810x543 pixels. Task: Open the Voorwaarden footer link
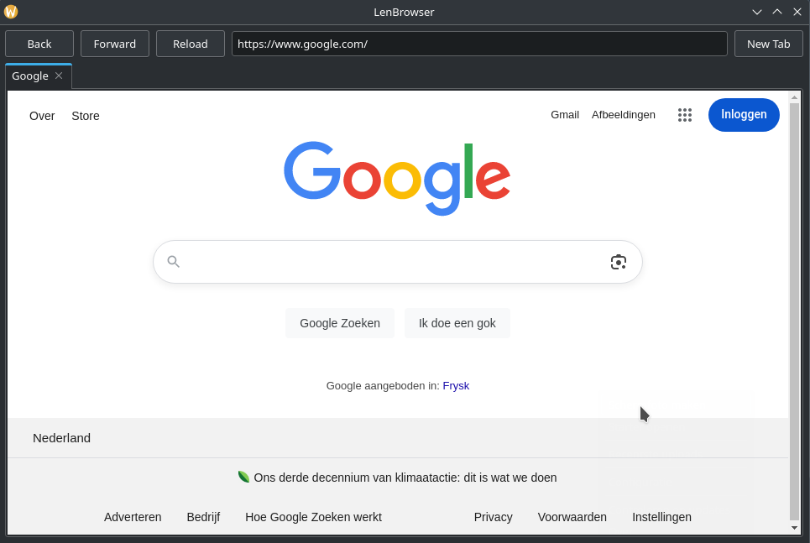pyautogui.click(x=572, y=517)
